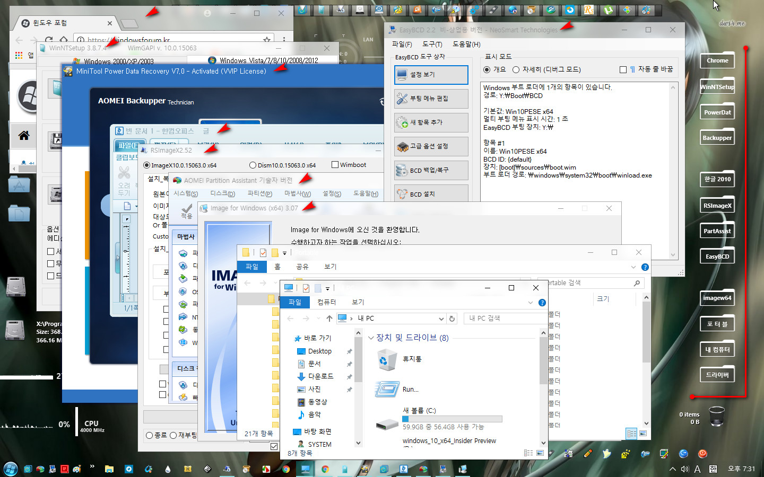Click the 한 IME indicator in system tray

click(713, 469)
